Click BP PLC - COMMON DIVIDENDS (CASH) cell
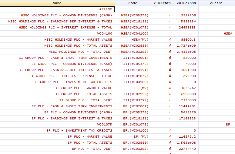Image resolution: width=235 pixels, height=154 pixels. [57, 112]
